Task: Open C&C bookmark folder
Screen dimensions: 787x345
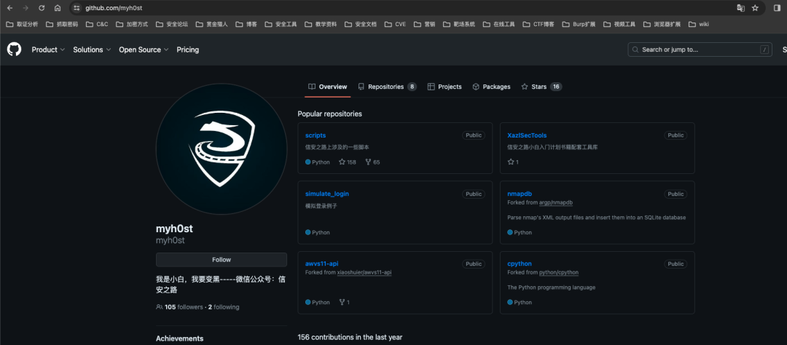Action: click(x=97, y=24)
